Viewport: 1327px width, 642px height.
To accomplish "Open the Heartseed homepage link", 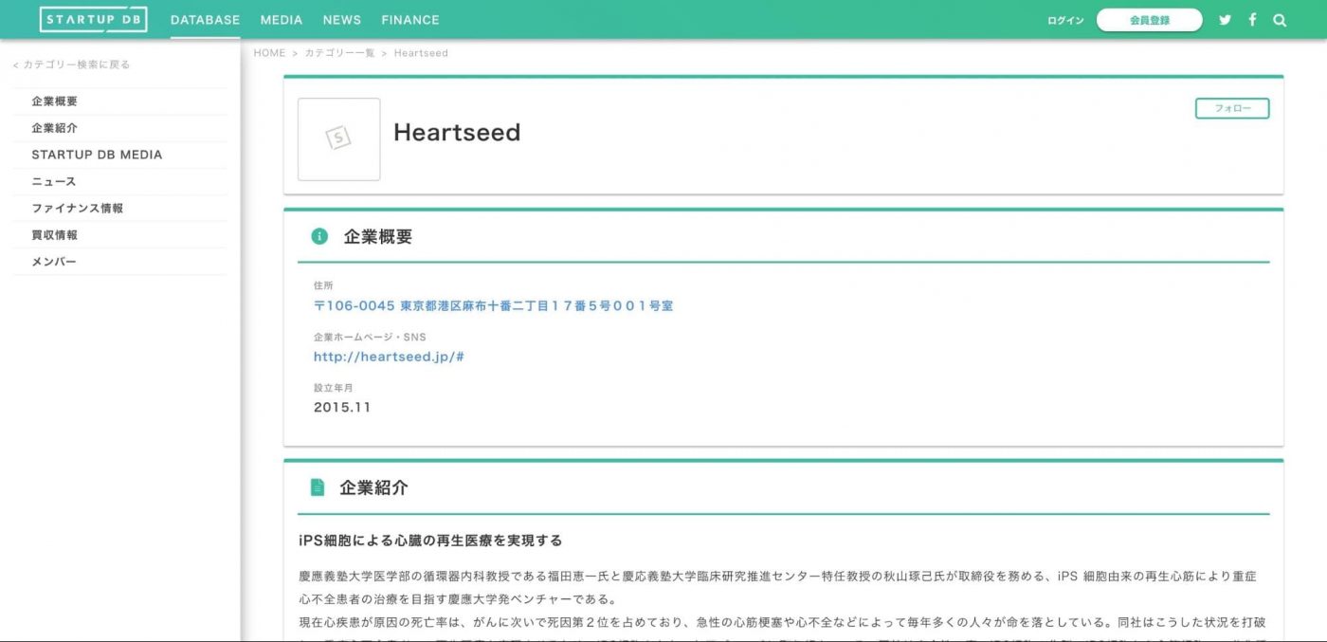I will [x=388, y=357].
